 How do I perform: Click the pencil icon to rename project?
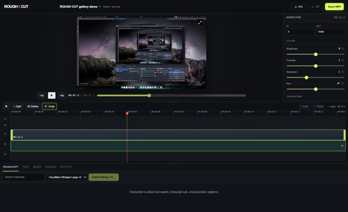click(100, 6)
